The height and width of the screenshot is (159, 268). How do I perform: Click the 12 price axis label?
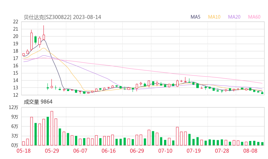(x=16, y=95)
